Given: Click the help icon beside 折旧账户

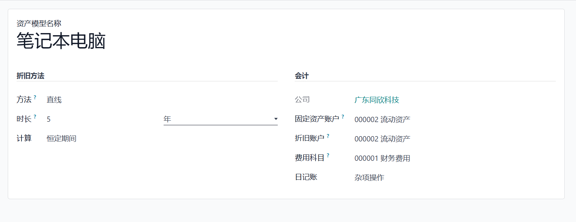Looking at the screenshot, I should (328, 136).
